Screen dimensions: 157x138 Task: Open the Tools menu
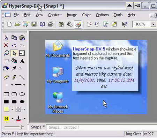[x=118, y=15]
